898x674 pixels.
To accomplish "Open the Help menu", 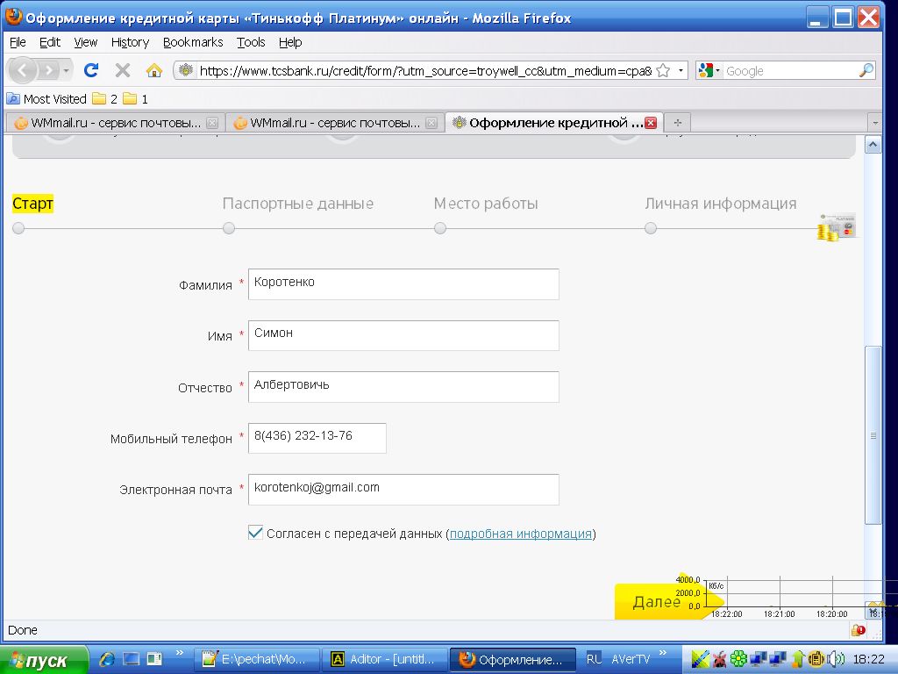I will [290, 42].
